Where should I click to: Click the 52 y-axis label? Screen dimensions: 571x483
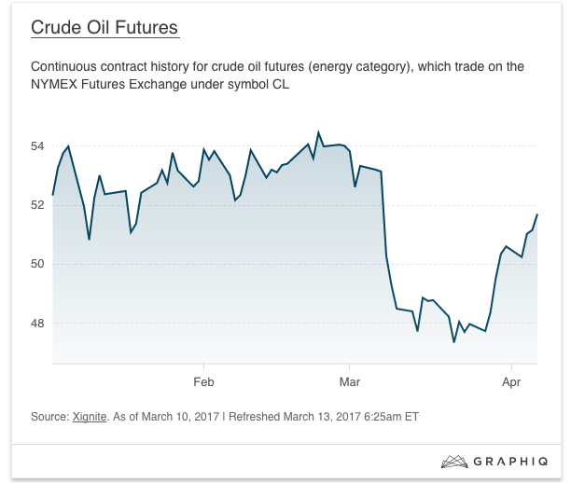pos(37,205)
